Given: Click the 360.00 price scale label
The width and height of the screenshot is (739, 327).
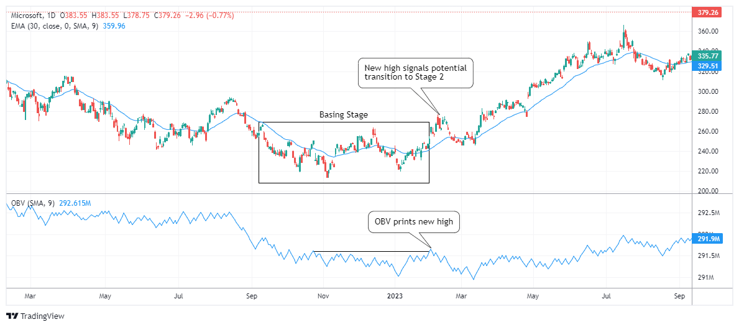Looking at the screenshot, I should (708, 32).
